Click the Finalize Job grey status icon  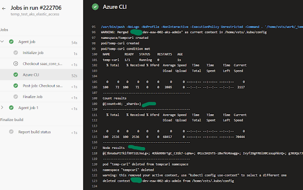tap(16, 97)
